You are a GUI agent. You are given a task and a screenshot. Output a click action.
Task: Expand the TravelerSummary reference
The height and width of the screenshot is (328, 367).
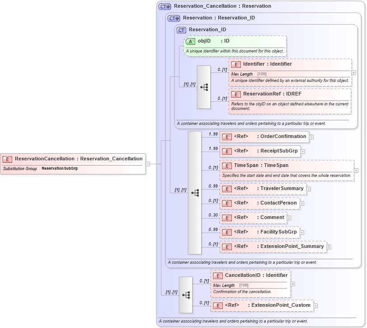[309, 189]
